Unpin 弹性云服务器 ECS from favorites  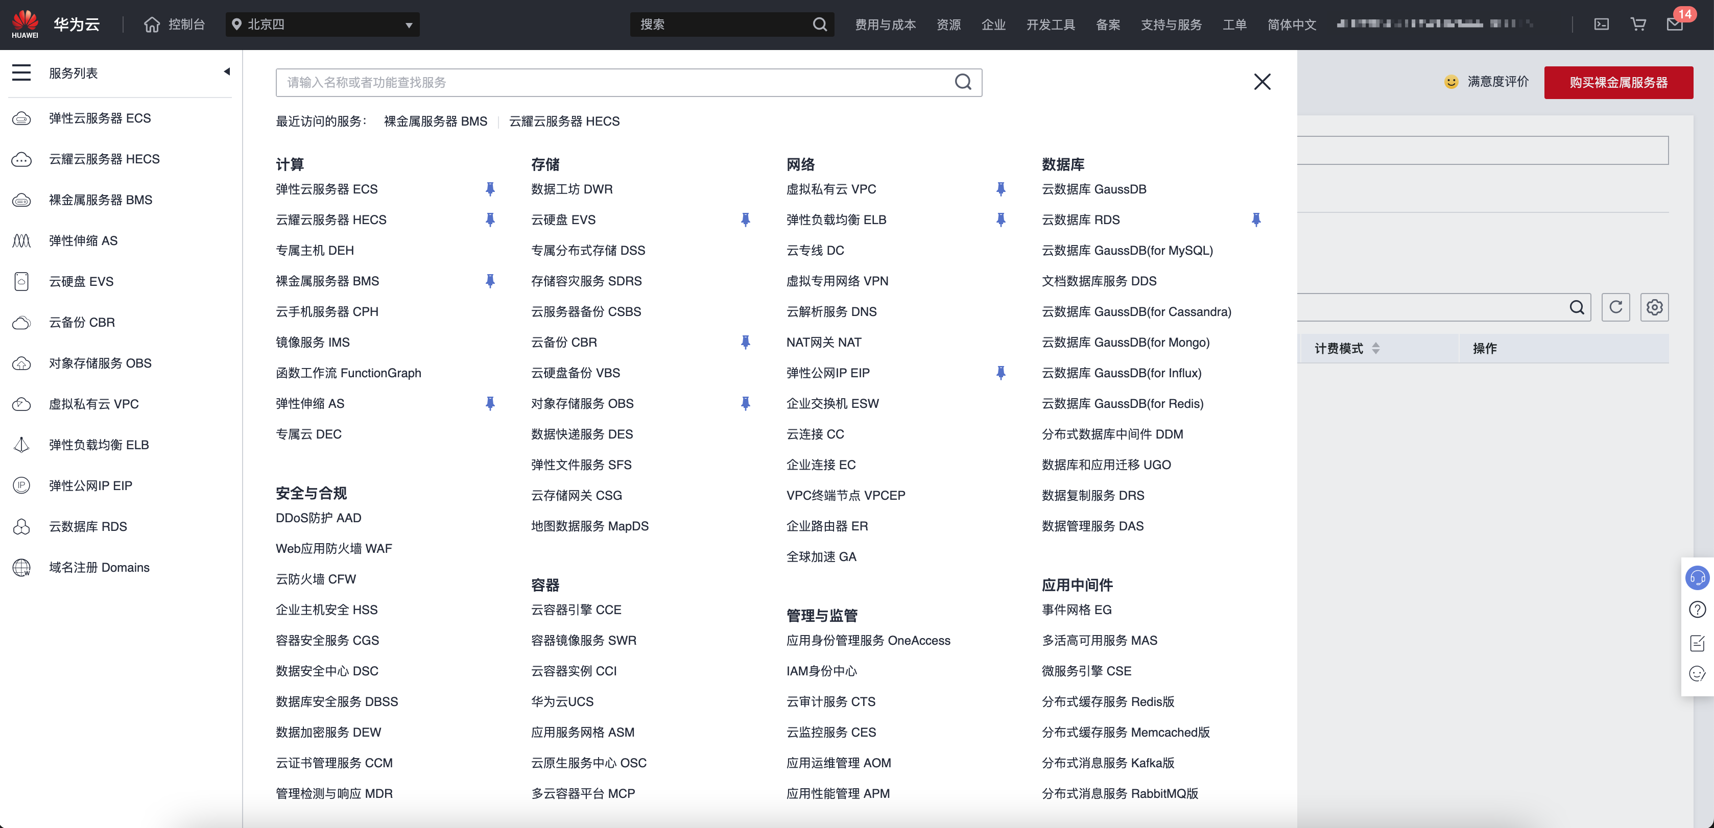(490, 189)
